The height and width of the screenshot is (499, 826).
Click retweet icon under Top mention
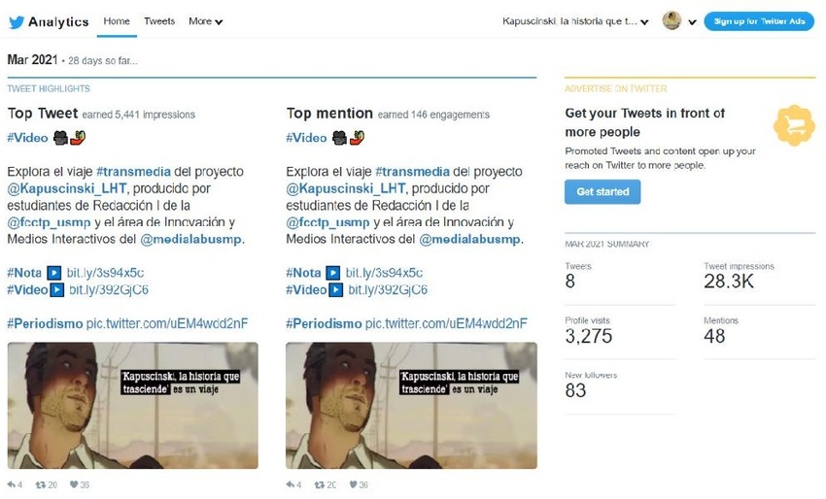point(320,484)
